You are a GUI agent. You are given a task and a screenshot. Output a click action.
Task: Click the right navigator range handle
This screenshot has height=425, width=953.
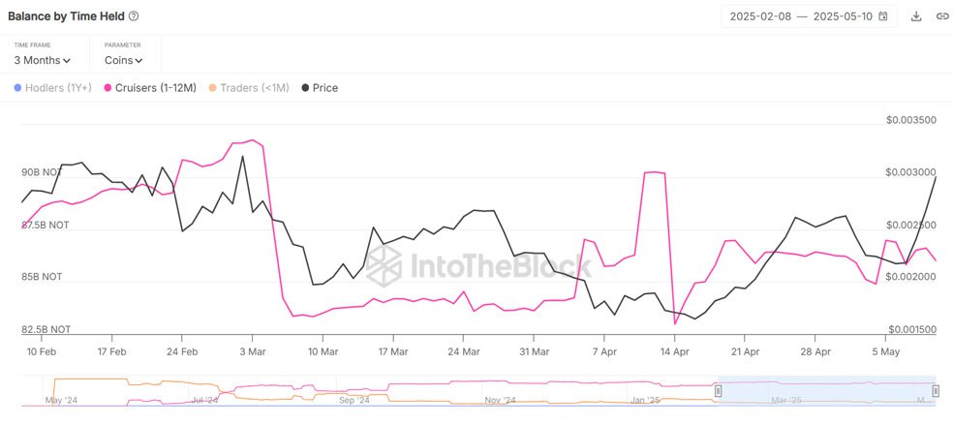[936, 391]
